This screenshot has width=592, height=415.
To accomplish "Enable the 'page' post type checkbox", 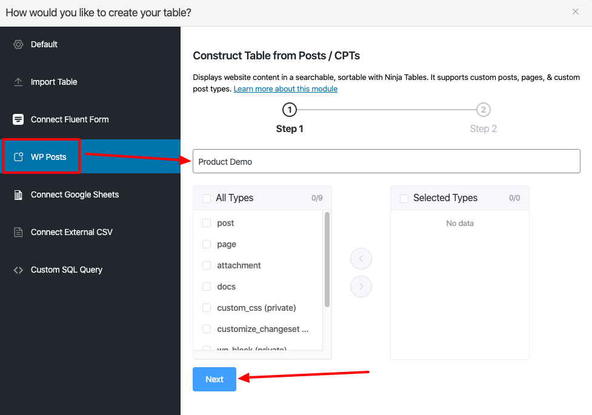I will [x=207, y=244].
